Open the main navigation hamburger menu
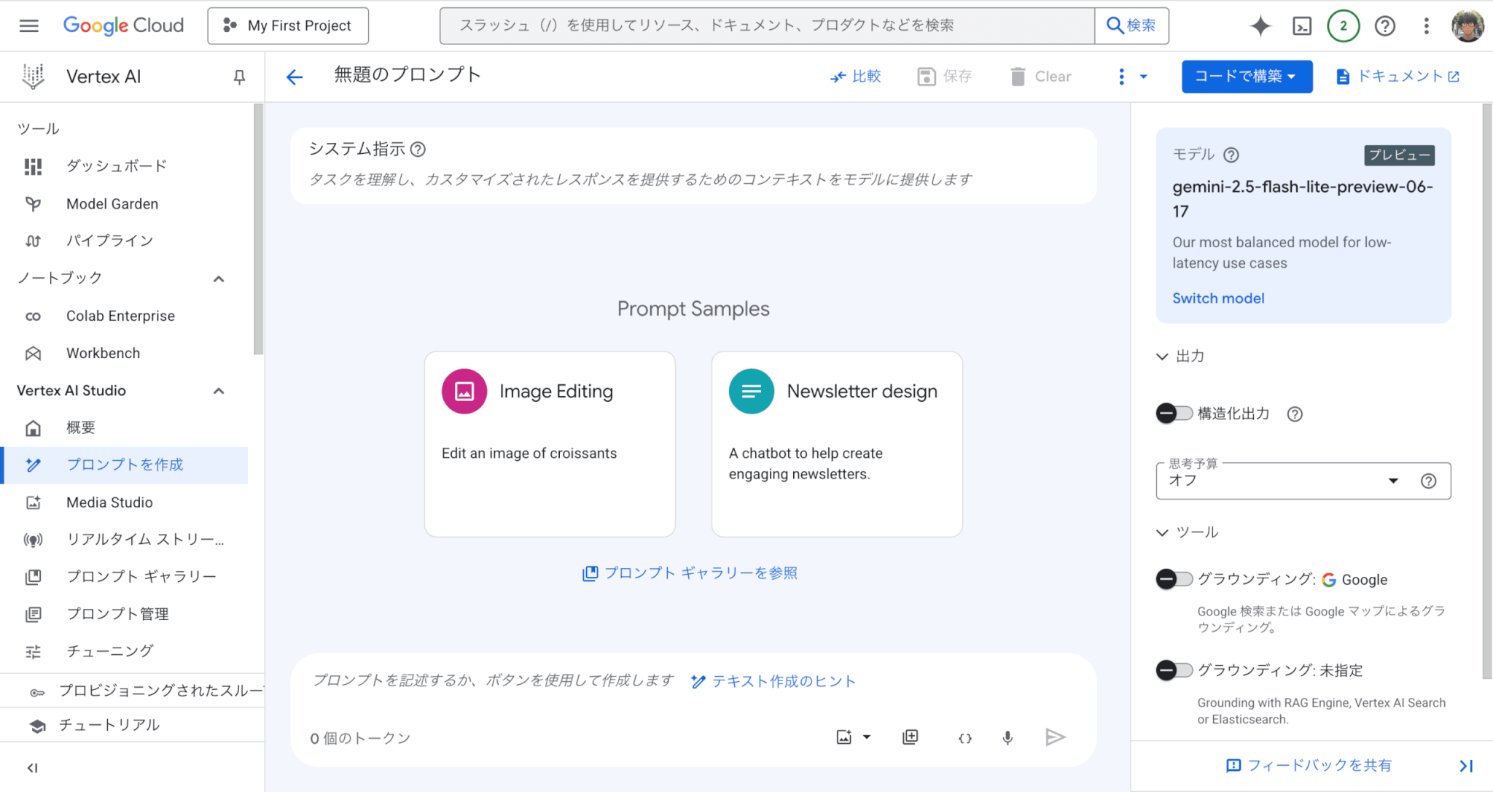The height and width of the screenshot is (792, 1493). [x=29, y=26]
